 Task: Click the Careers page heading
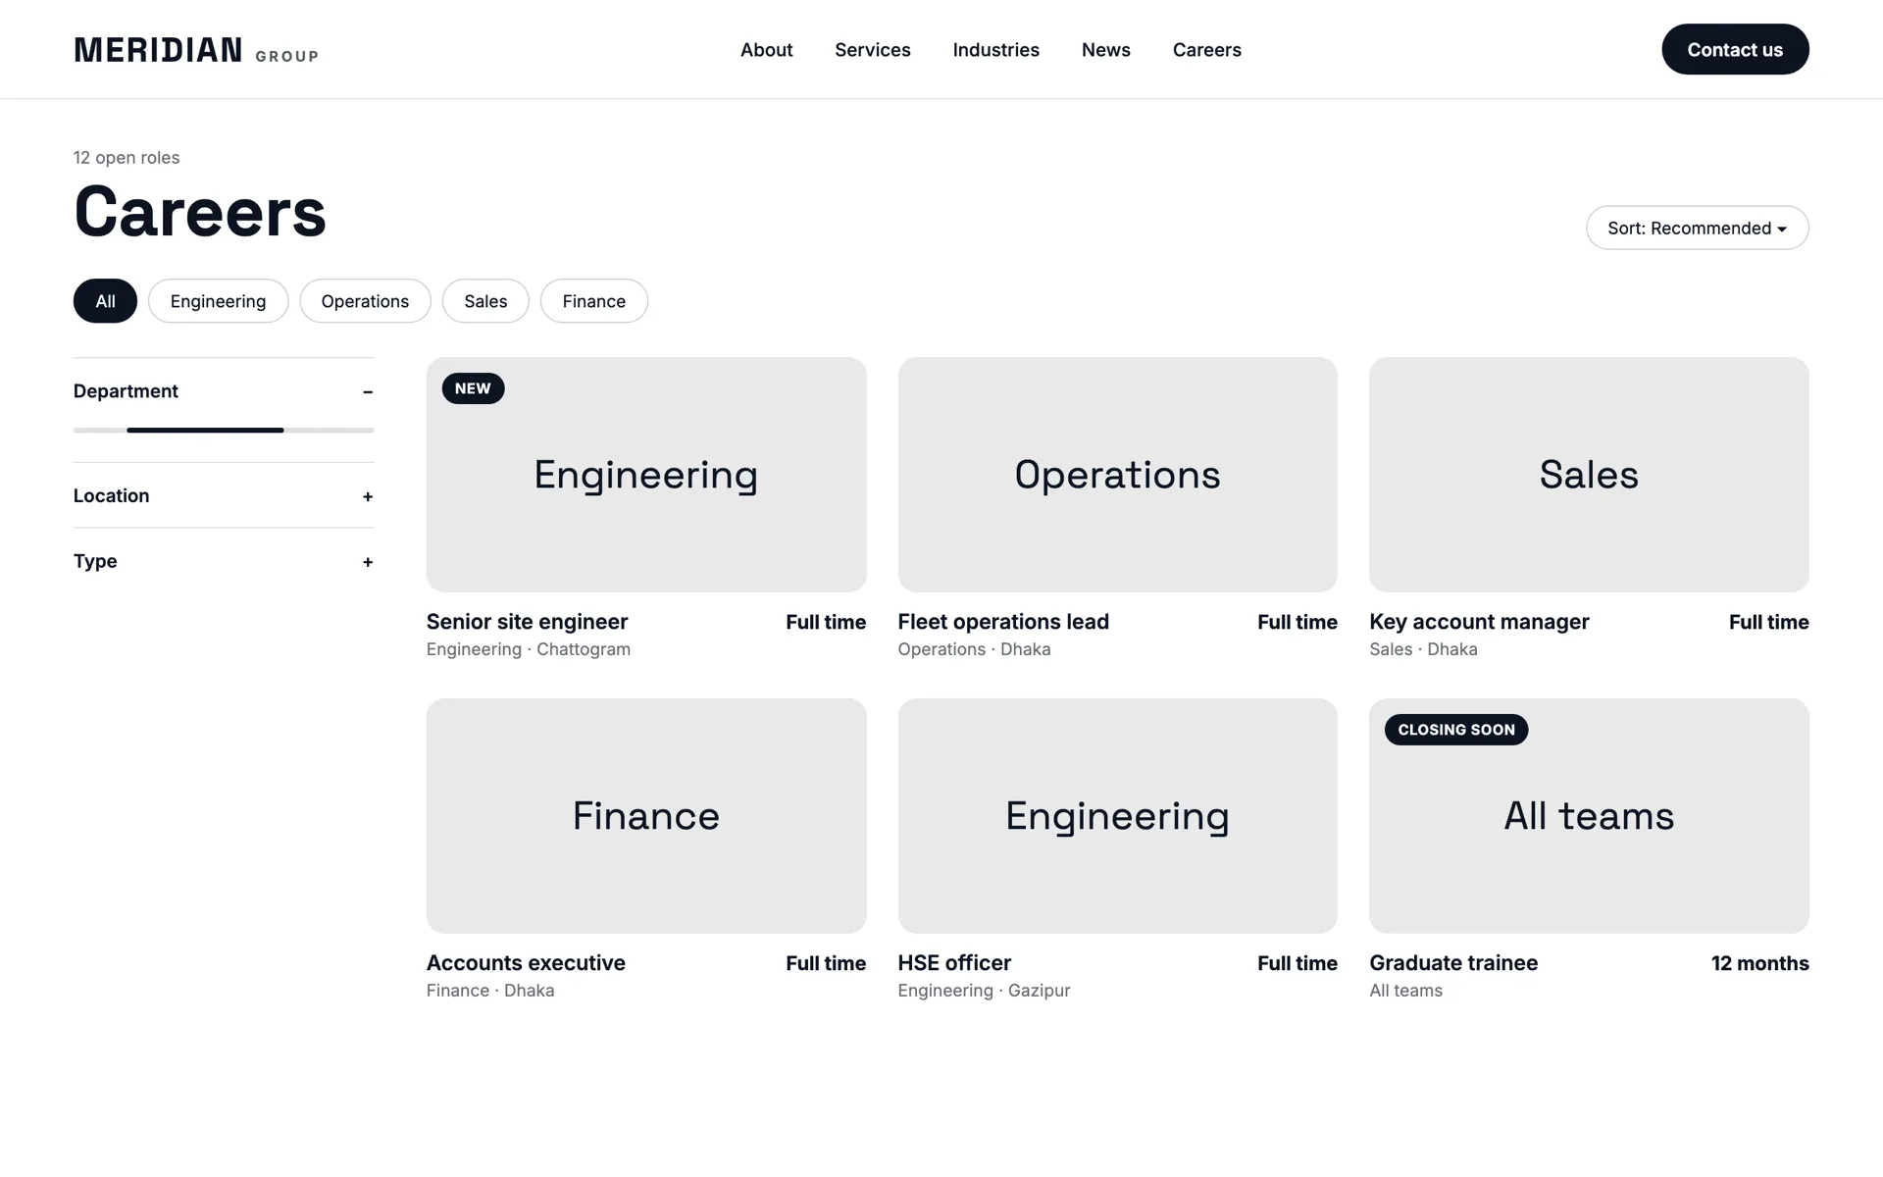click(200, 212)
